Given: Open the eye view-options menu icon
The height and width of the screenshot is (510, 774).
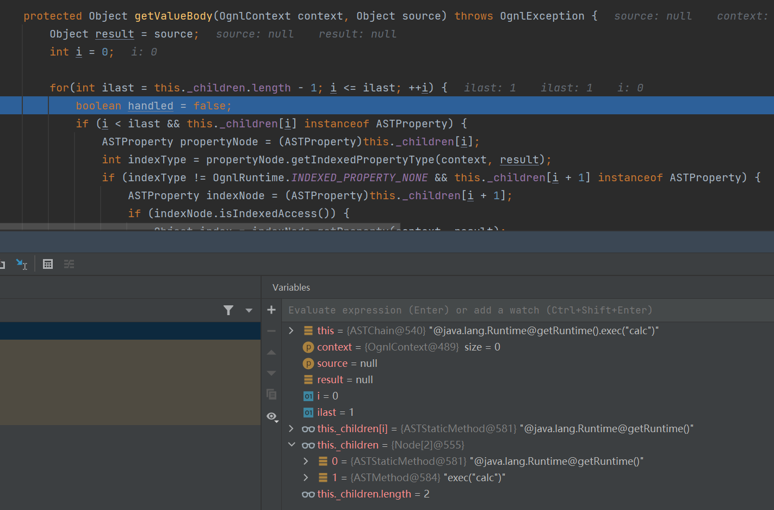Looking at the screenshot, I should 272,416.
